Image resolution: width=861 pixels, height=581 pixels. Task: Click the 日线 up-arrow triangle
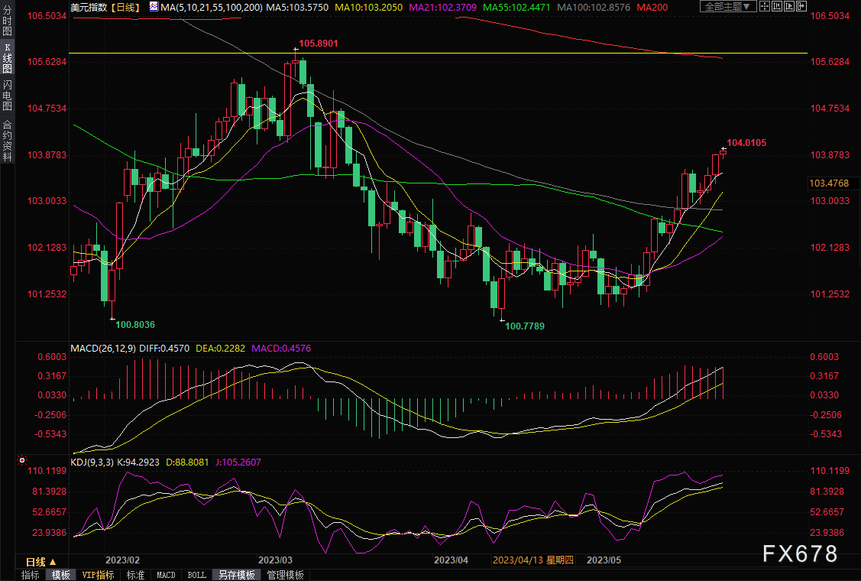(53, 562)
